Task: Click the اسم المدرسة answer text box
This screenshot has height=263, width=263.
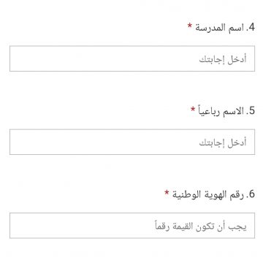Action: pyautogui.click(x=132, y=58)
